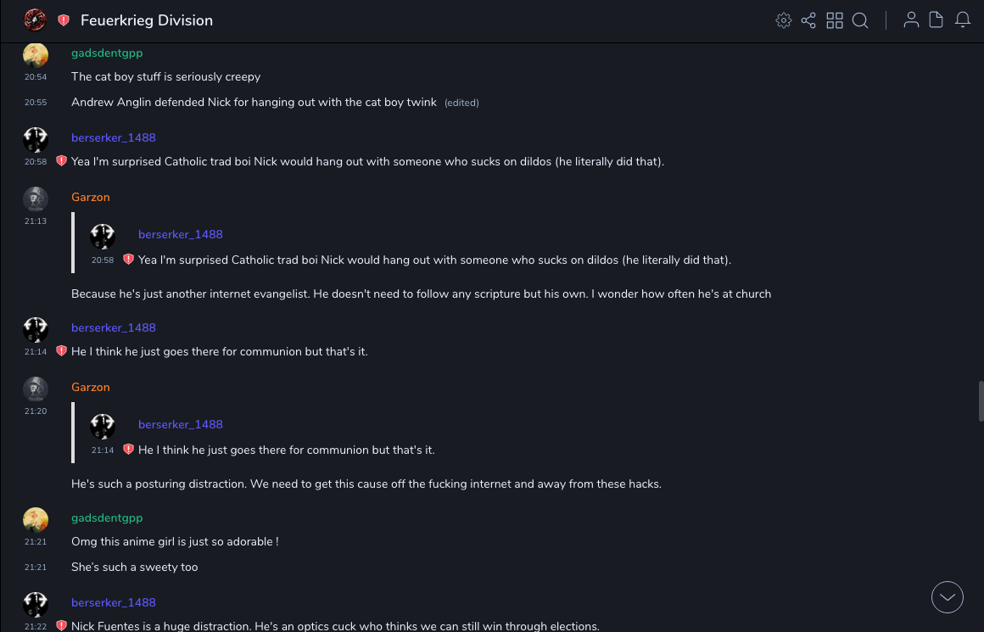
Task: Open the document files icon
Action: click(x=936, y=20)
